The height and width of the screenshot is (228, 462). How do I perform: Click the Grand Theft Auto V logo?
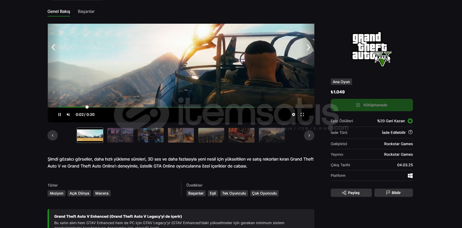(372, 49)
